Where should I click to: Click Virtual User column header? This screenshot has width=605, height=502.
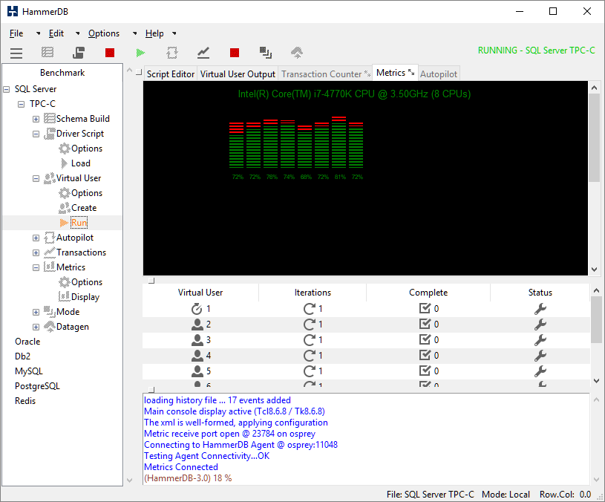click(200, 293)
